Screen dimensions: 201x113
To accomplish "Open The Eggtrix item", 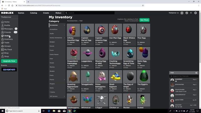I will [x=144, y=81].
